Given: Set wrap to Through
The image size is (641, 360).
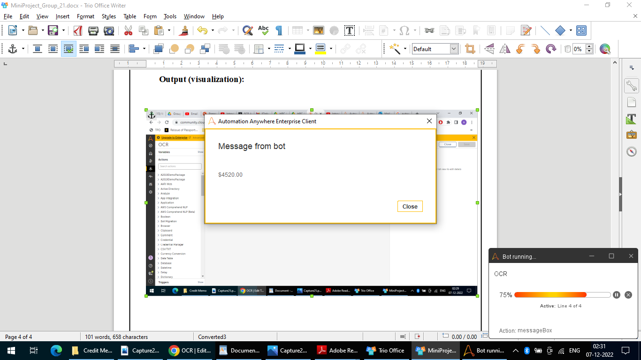Looking at the screenshot, I should pos(115,49).
